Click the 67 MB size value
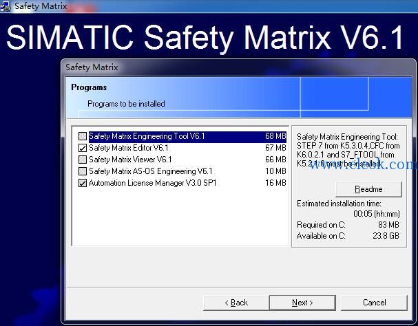 [275, 148]
